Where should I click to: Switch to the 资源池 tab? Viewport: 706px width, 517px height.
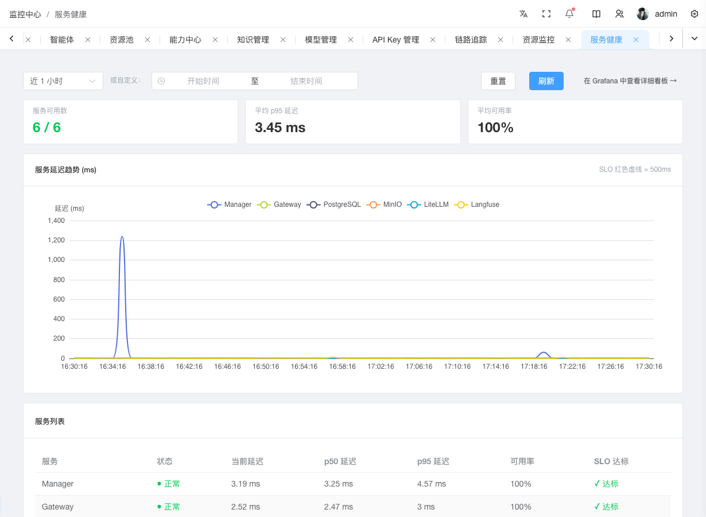click(122, 40)
